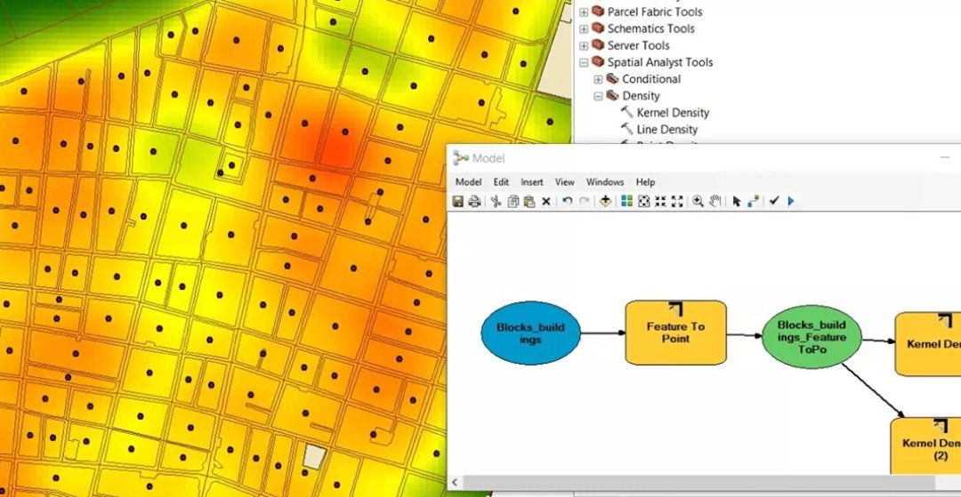
Task: Print the model diagram
Action: [473, 201]
